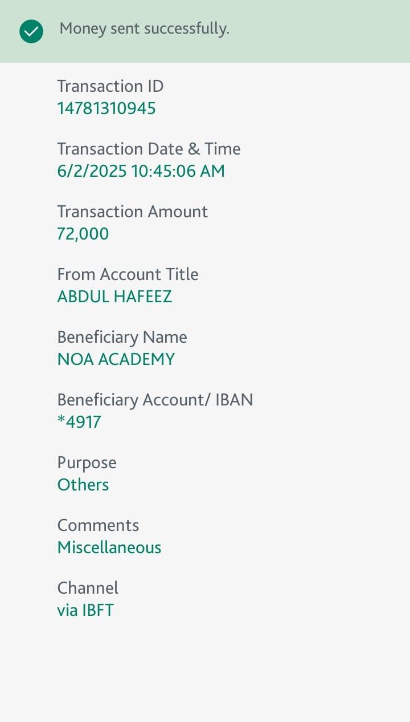Tap the sender name ABDUL HAFEEZ
410x722 pixels.
[x=114, y=297]
